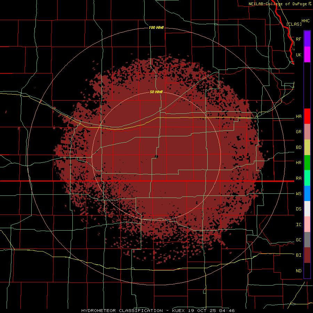The height and width of the screenshot is (313, 313).
Task: Click the DS legend label
Action: 298,209
